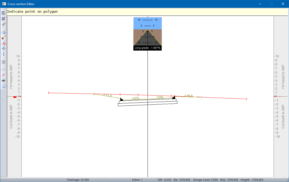Screen dimensions: 289x182
Task: Click the layers display icon
Action: [4, 69]
